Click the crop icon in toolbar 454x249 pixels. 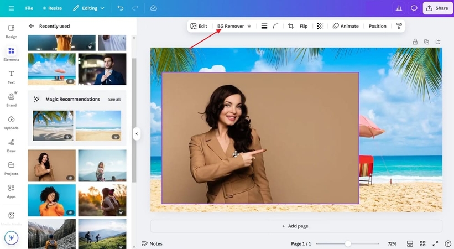(291, 26)
